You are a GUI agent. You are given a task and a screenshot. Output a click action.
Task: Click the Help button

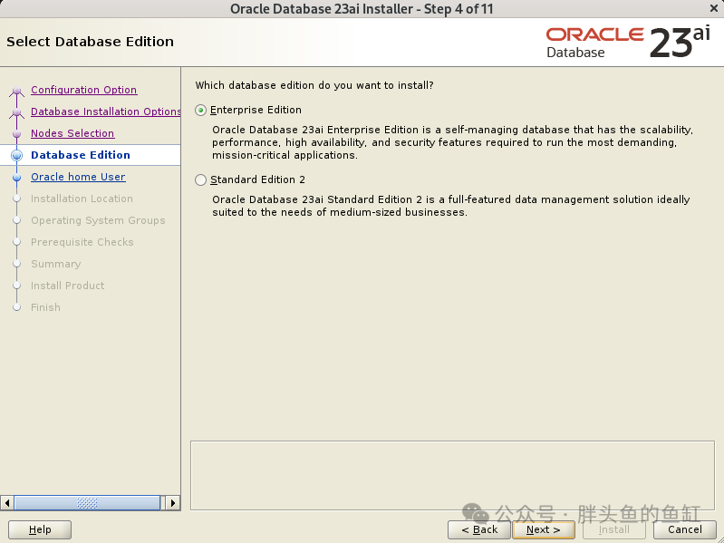40,529
